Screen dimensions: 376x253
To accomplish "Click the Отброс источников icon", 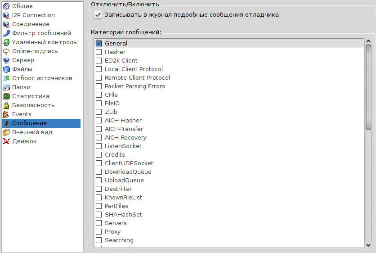I will 6,78.
